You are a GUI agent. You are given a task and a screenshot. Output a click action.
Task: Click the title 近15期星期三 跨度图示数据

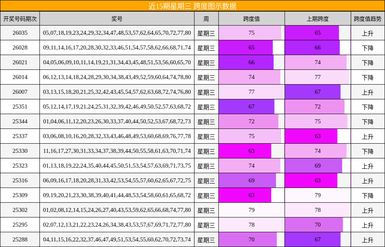click(x=192, y=6)
